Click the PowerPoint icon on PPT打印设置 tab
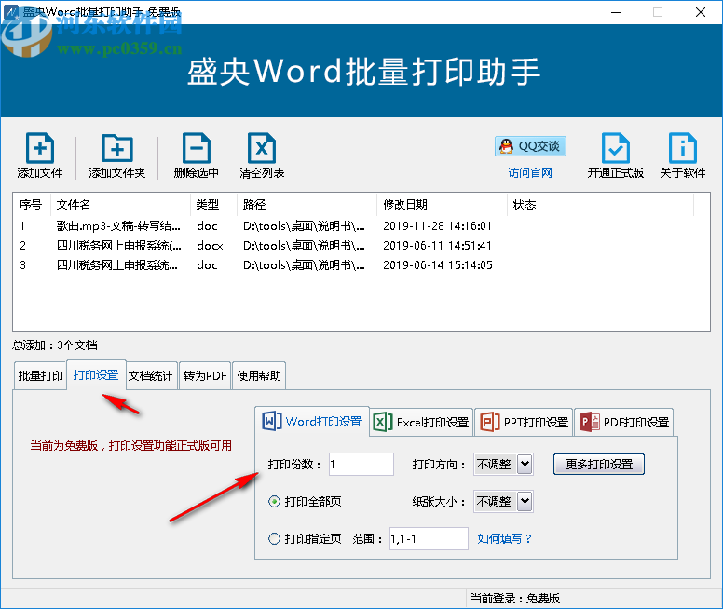Screen dimensions: 723x609 pyautogui.click(x=490, y=422)
